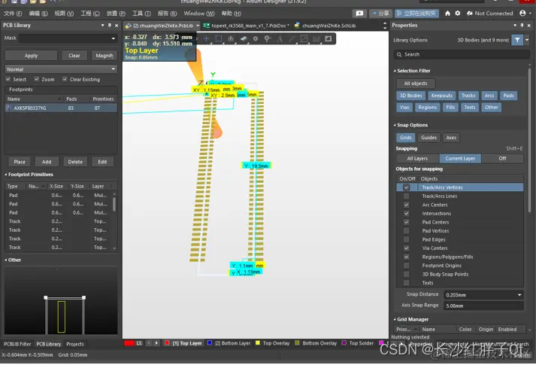Click the blue Bottom Layer color swatch
The image size is (536, 365).
(210, 342)
